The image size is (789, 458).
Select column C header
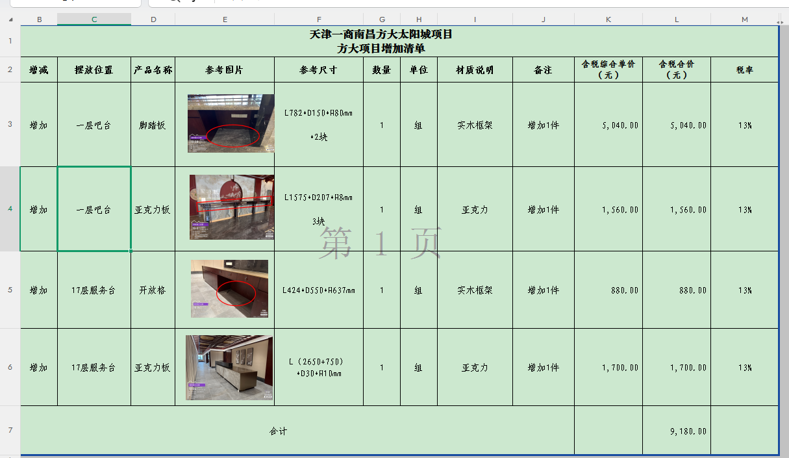tap(94, 19)
